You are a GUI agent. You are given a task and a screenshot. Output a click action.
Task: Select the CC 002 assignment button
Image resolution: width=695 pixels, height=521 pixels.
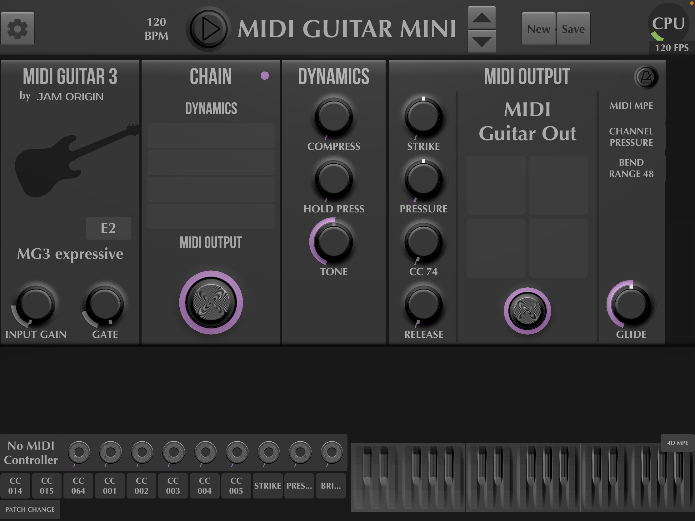click(141, 486)
